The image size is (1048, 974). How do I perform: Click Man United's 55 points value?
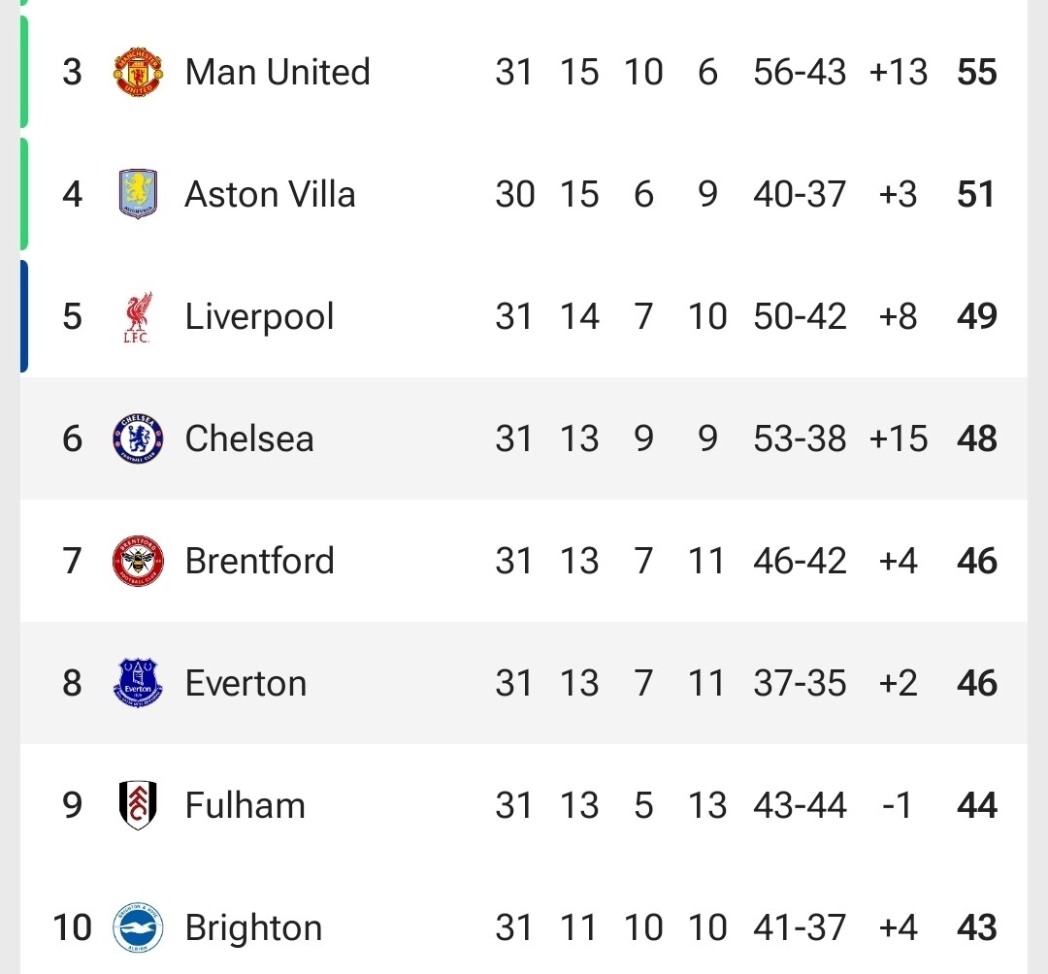(976, 73)
